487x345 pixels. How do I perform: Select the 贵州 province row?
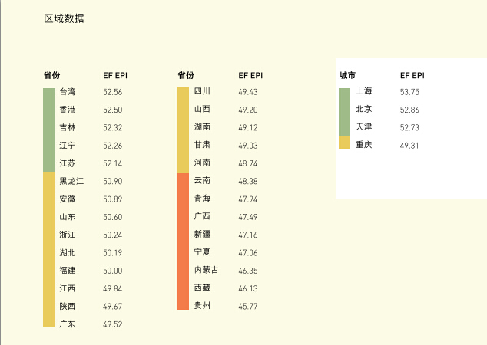coord(203,306)
